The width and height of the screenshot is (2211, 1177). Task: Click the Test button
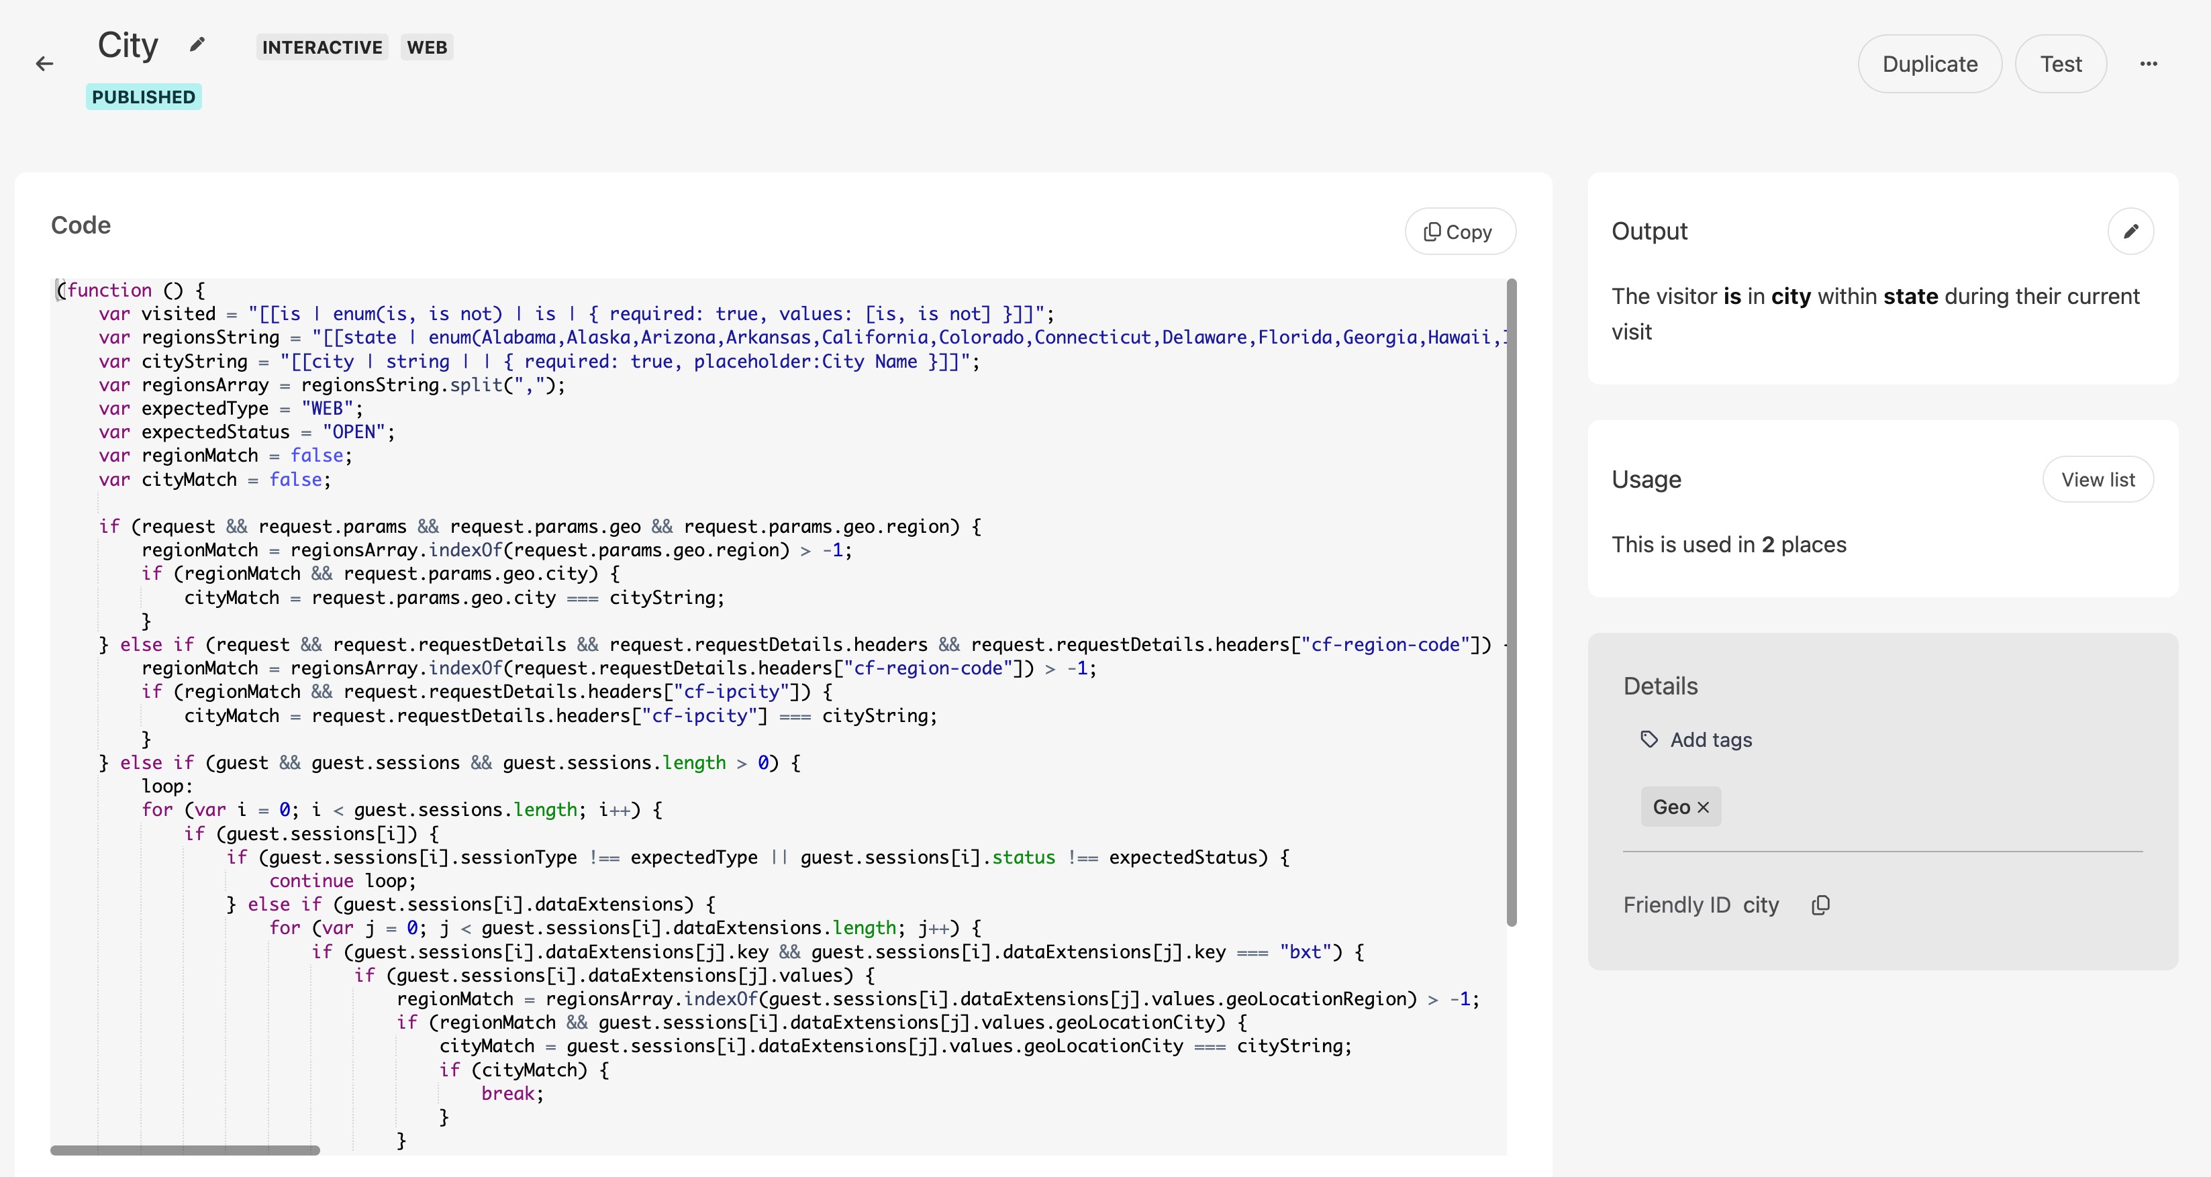[2060, 64]
